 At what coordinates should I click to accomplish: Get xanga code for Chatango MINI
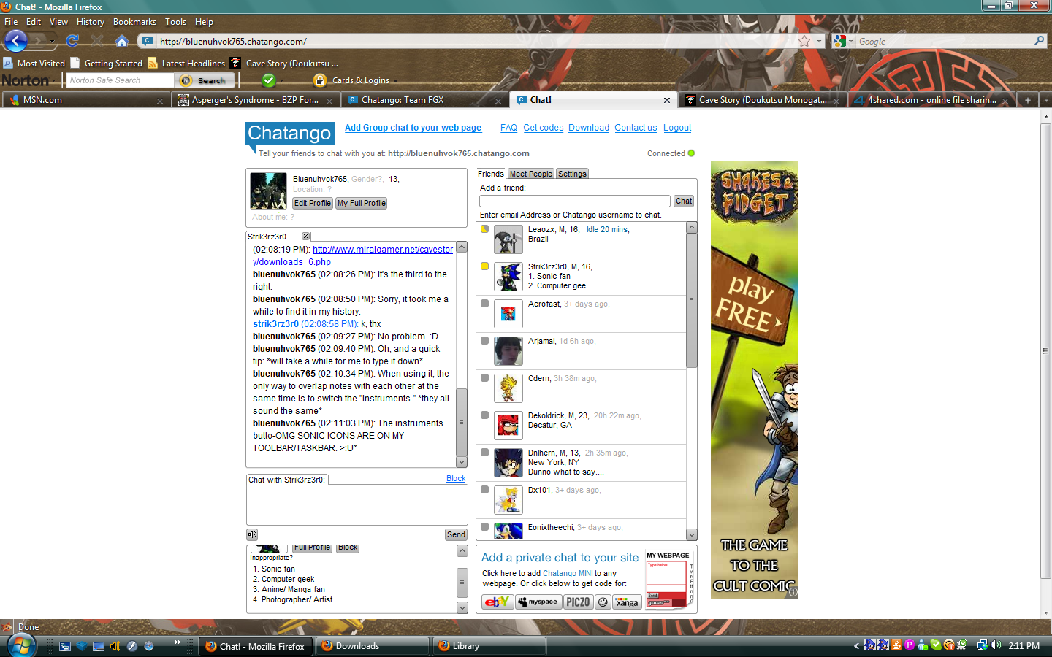pyautogui.click(x=627, y=602)
